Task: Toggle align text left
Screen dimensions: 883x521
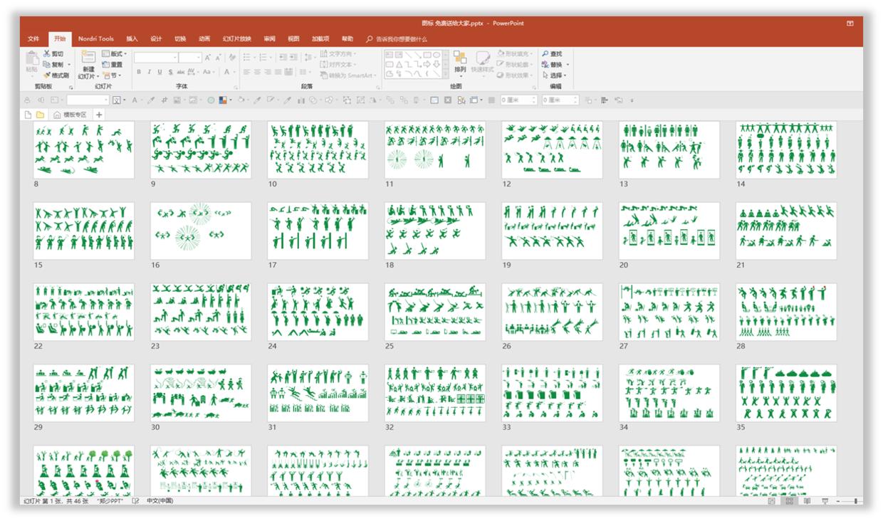Action: [247, 72]
